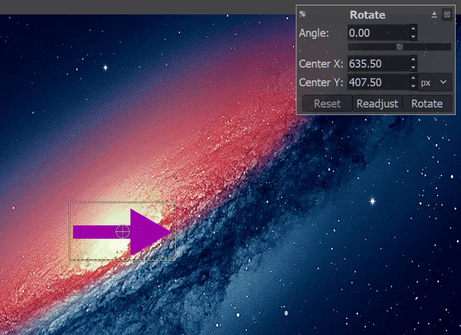Decrease Center X with the down arrow
The height and width of the screenshot is (335, 461).
tap(413, 68)
